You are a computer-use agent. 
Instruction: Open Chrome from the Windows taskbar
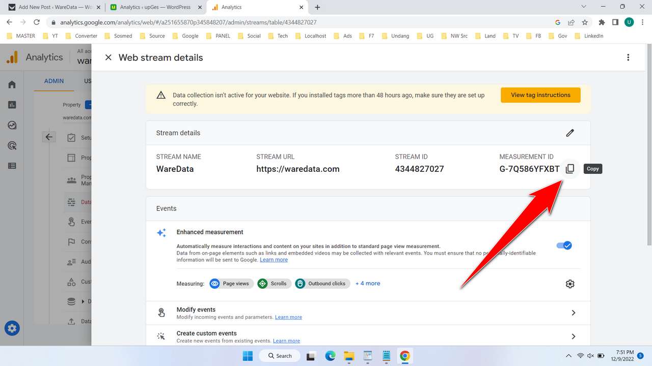click(404, 356)
